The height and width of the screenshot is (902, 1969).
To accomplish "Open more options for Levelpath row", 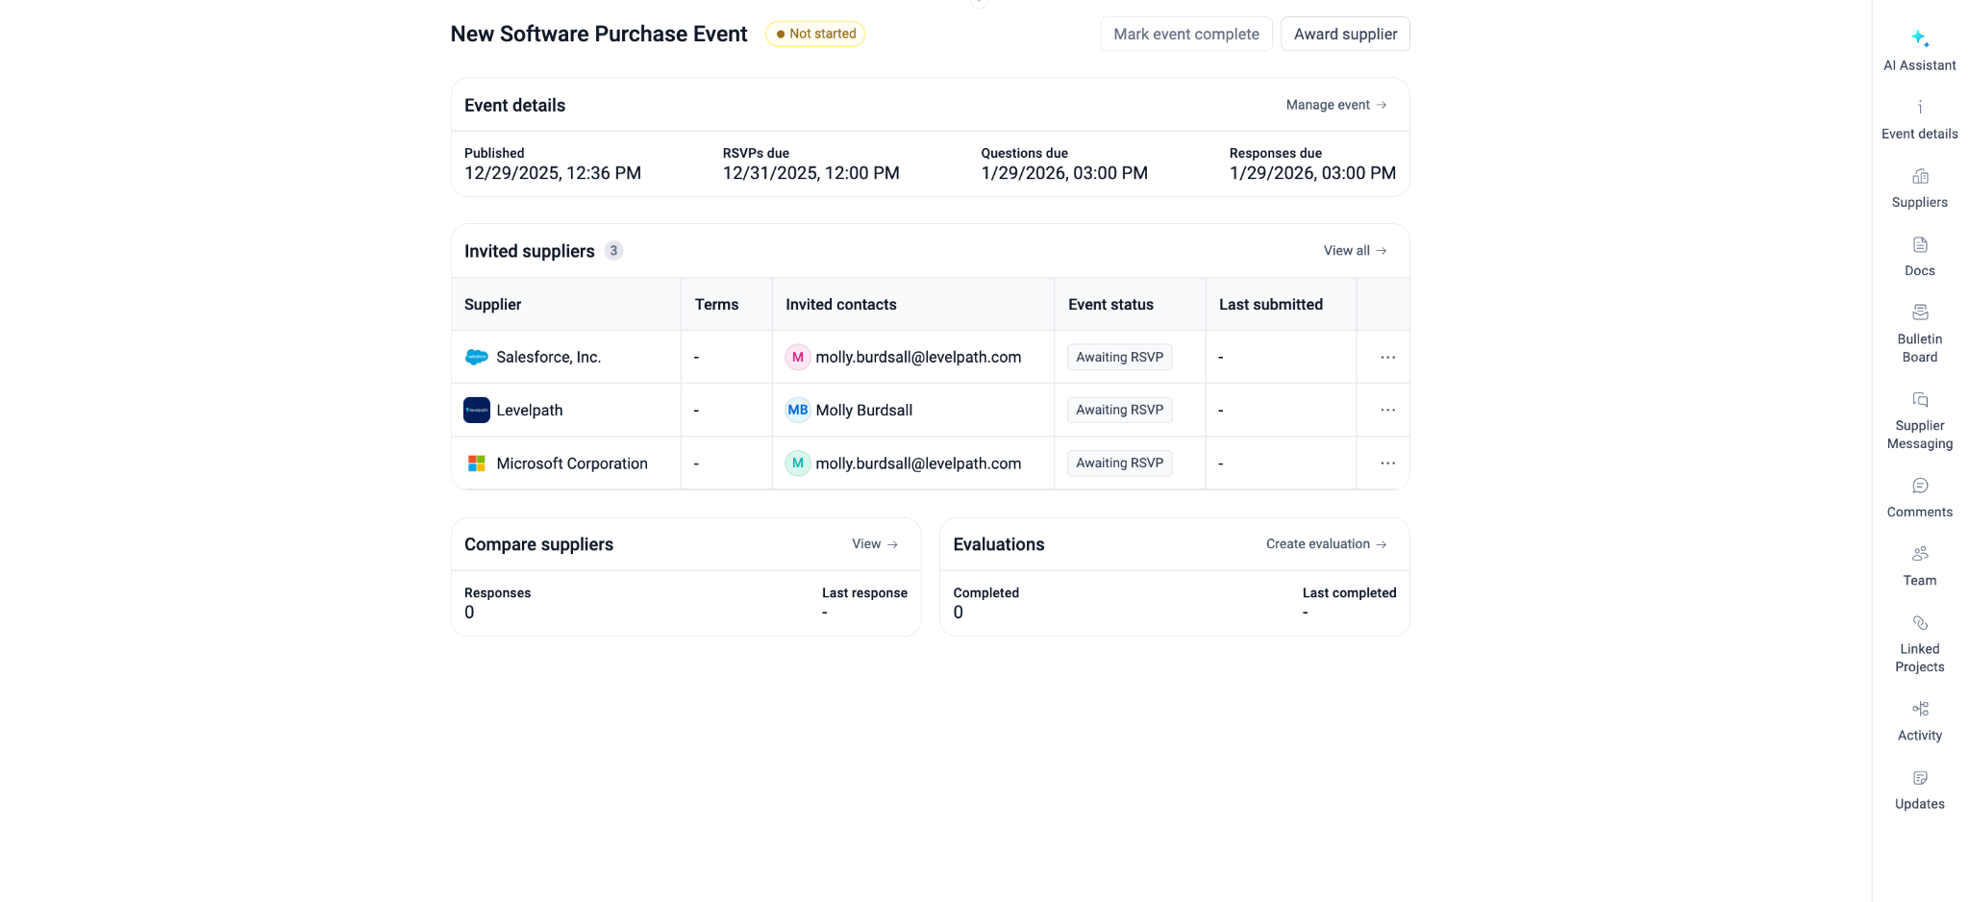I will (1387, 410).
